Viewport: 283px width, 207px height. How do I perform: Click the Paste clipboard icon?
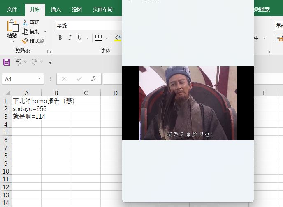pyautogui.click(x=12, y=26)
